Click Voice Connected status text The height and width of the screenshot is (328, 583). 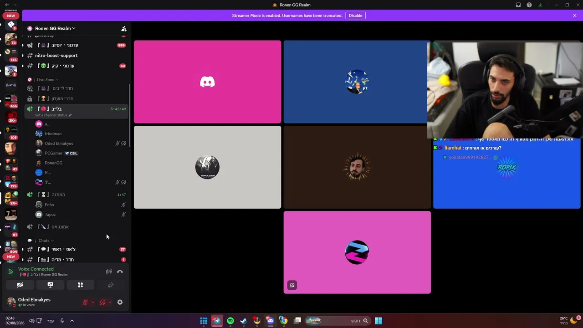tap(36, 269)
